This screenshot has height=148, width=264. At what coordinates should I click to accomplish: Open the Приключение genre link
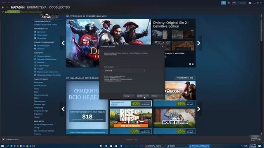point(40,102)
